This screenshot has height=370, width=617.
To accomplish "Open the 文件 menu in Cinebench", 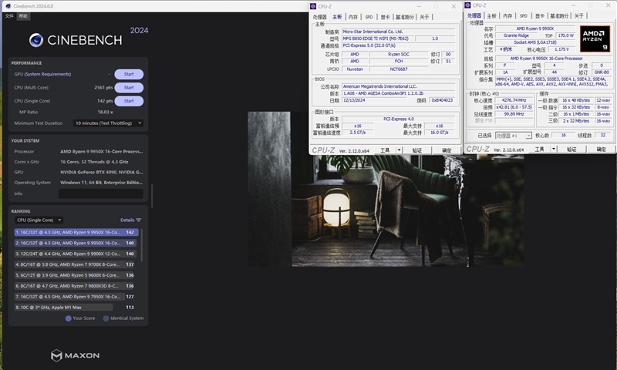I will 9,16.
